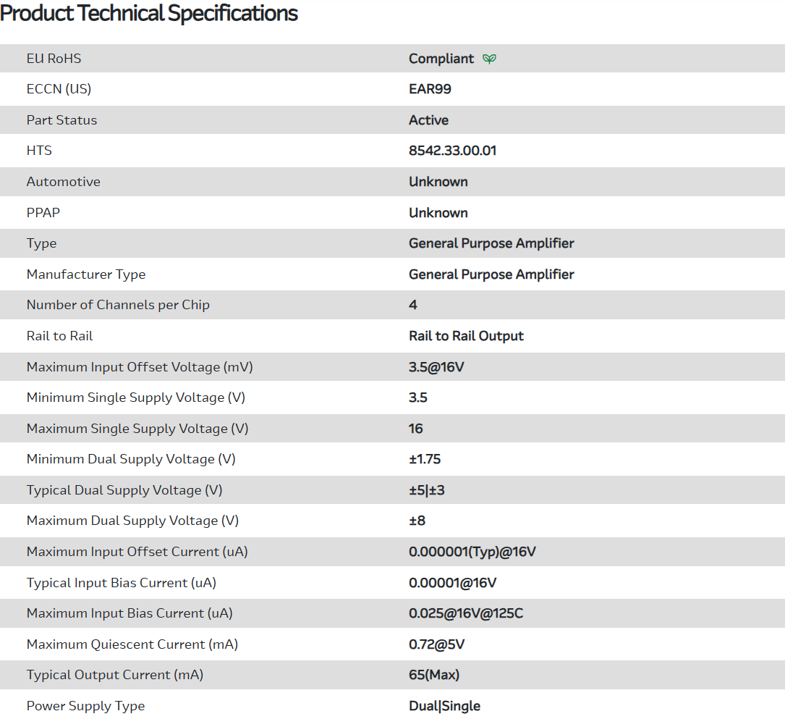Click the Number of Channels per Chip label
Image resolution: width=785 pixels, height=719 pixels.
pos(118,305)
